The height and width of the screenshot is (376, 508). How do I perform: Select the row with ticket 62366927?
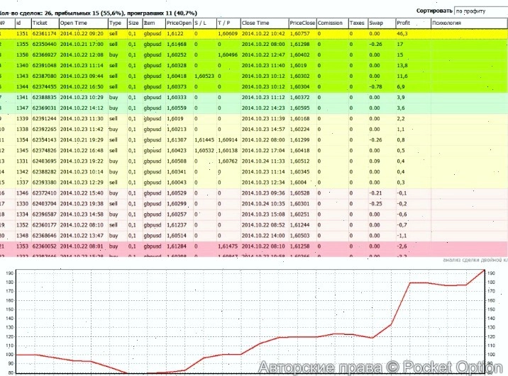(x=45, y=55)
